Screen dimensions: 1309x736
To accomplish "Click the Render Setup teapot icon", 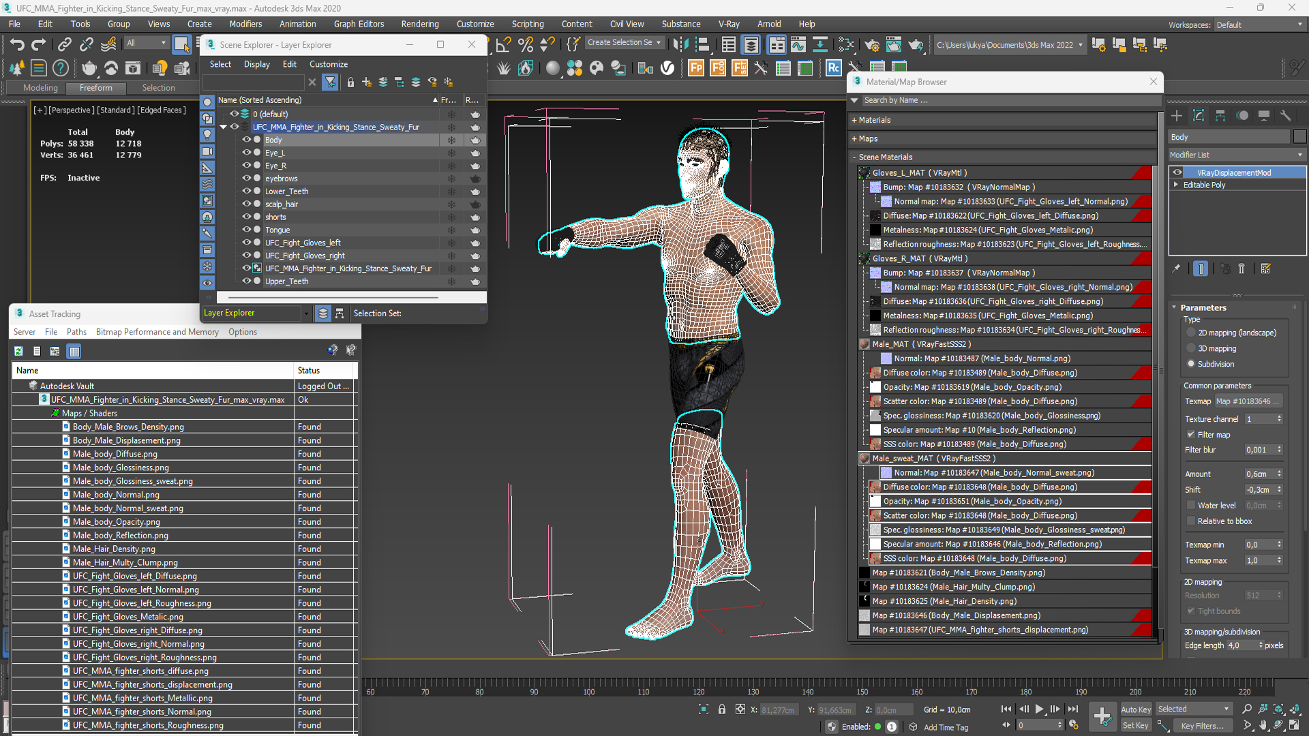I will [x=872, y=45].
